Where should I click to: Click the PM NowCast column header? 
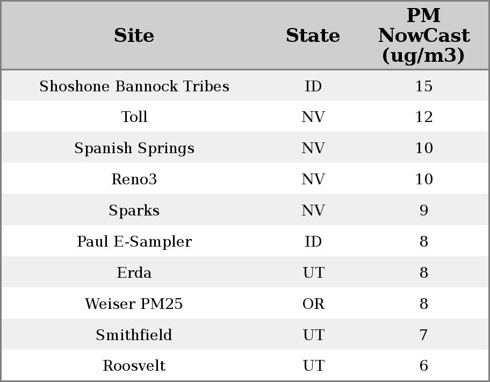point(423,36)
